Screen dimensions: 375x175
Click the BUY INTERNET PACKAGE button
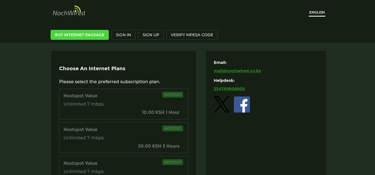80,35
